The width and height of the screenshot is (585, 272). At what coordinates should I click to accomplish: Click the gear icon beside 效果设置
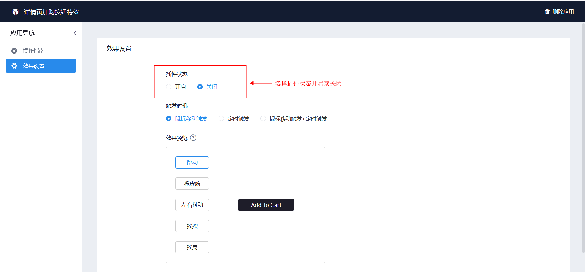[14, 66]
